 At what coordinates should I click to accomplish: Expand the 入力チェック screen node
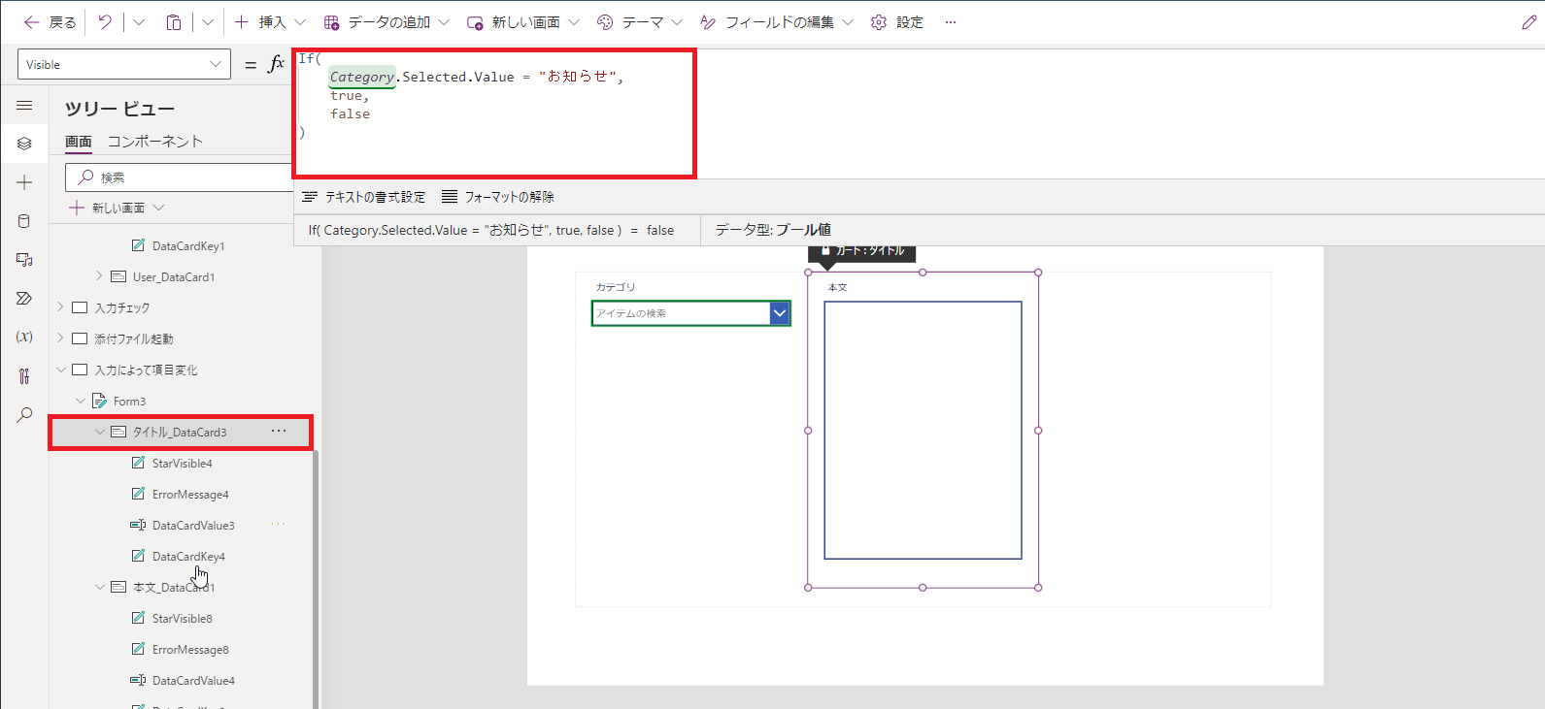point(60,307)
